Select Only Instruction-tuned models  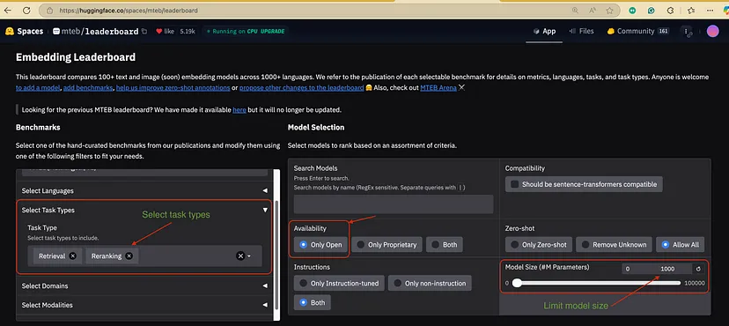pos(339,283)
